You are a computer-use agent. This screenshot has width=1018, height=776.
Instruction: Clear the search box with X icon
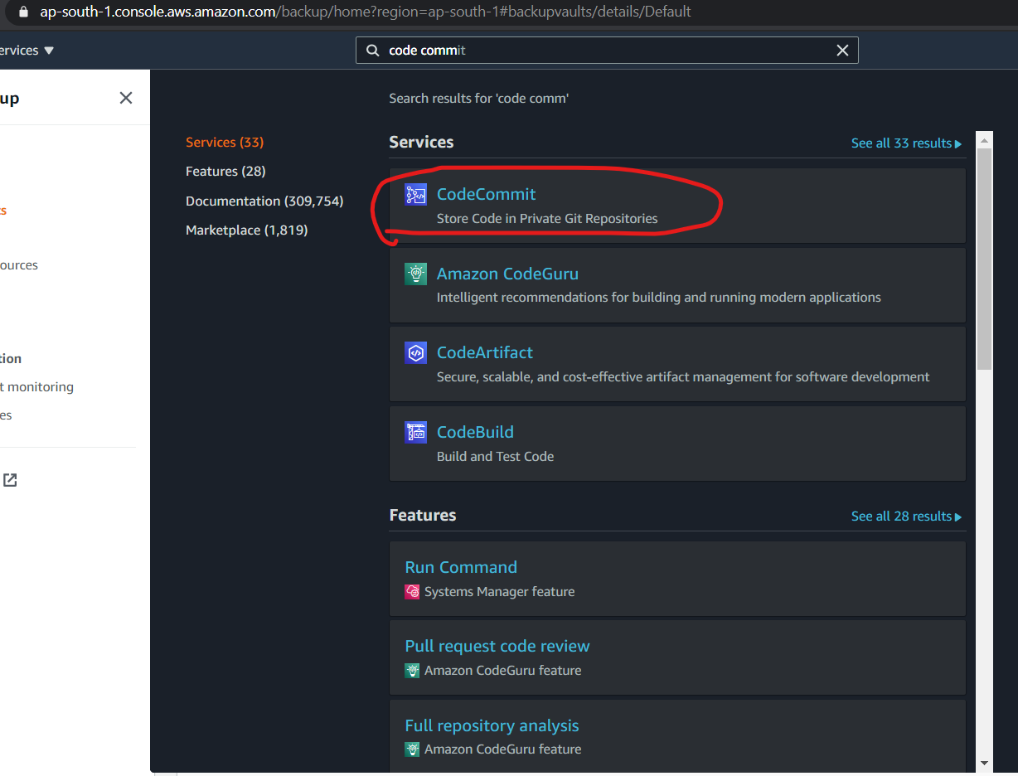coord(842,51)
